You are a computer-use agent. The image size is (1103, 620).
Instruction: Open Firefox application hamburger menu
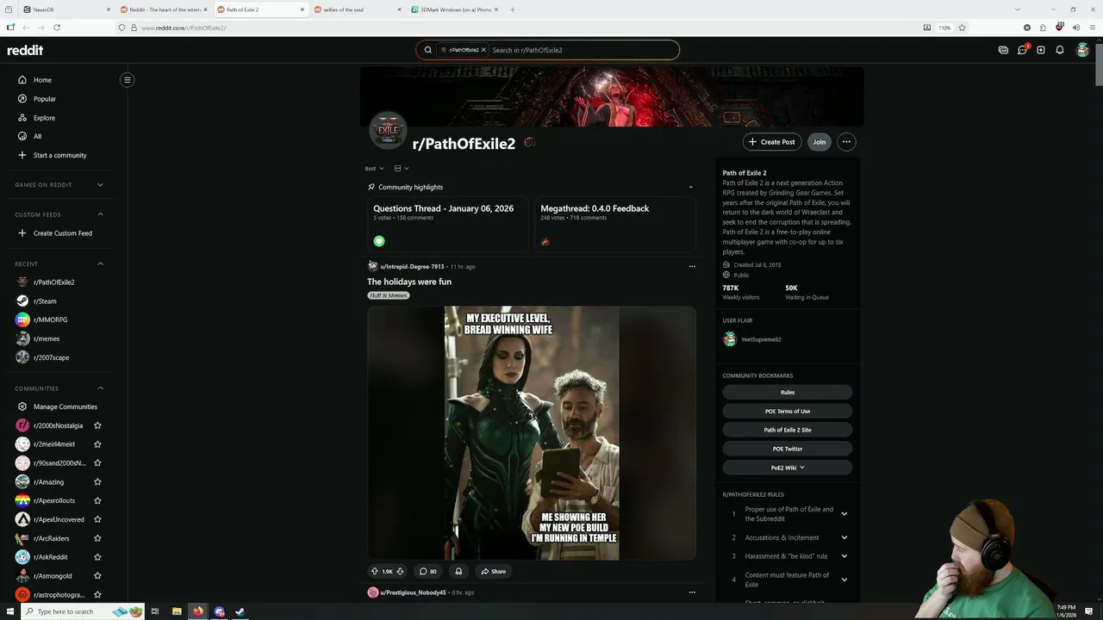[1091, 28]
